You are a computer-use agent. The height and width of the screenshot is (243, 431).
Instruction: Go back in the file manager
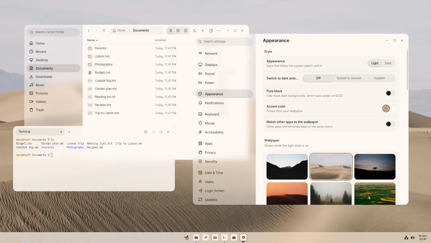(89, 30)
